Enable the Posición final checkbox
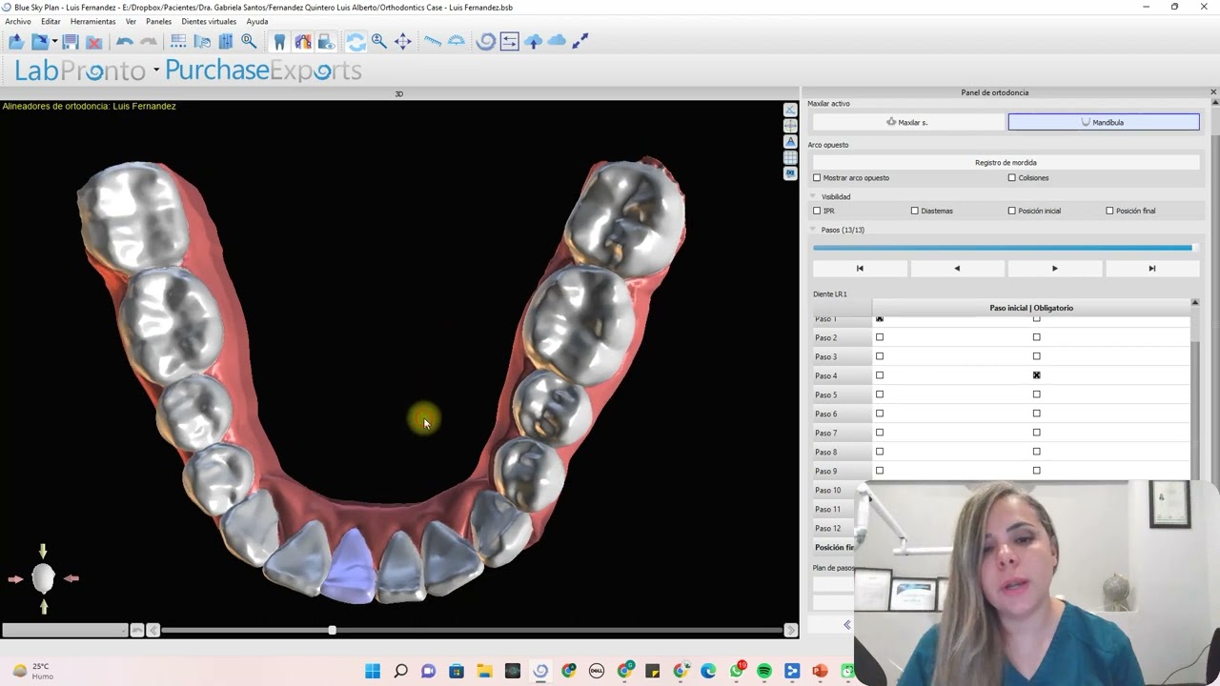Viewport: 1220px width, 686px height. 1109,211
